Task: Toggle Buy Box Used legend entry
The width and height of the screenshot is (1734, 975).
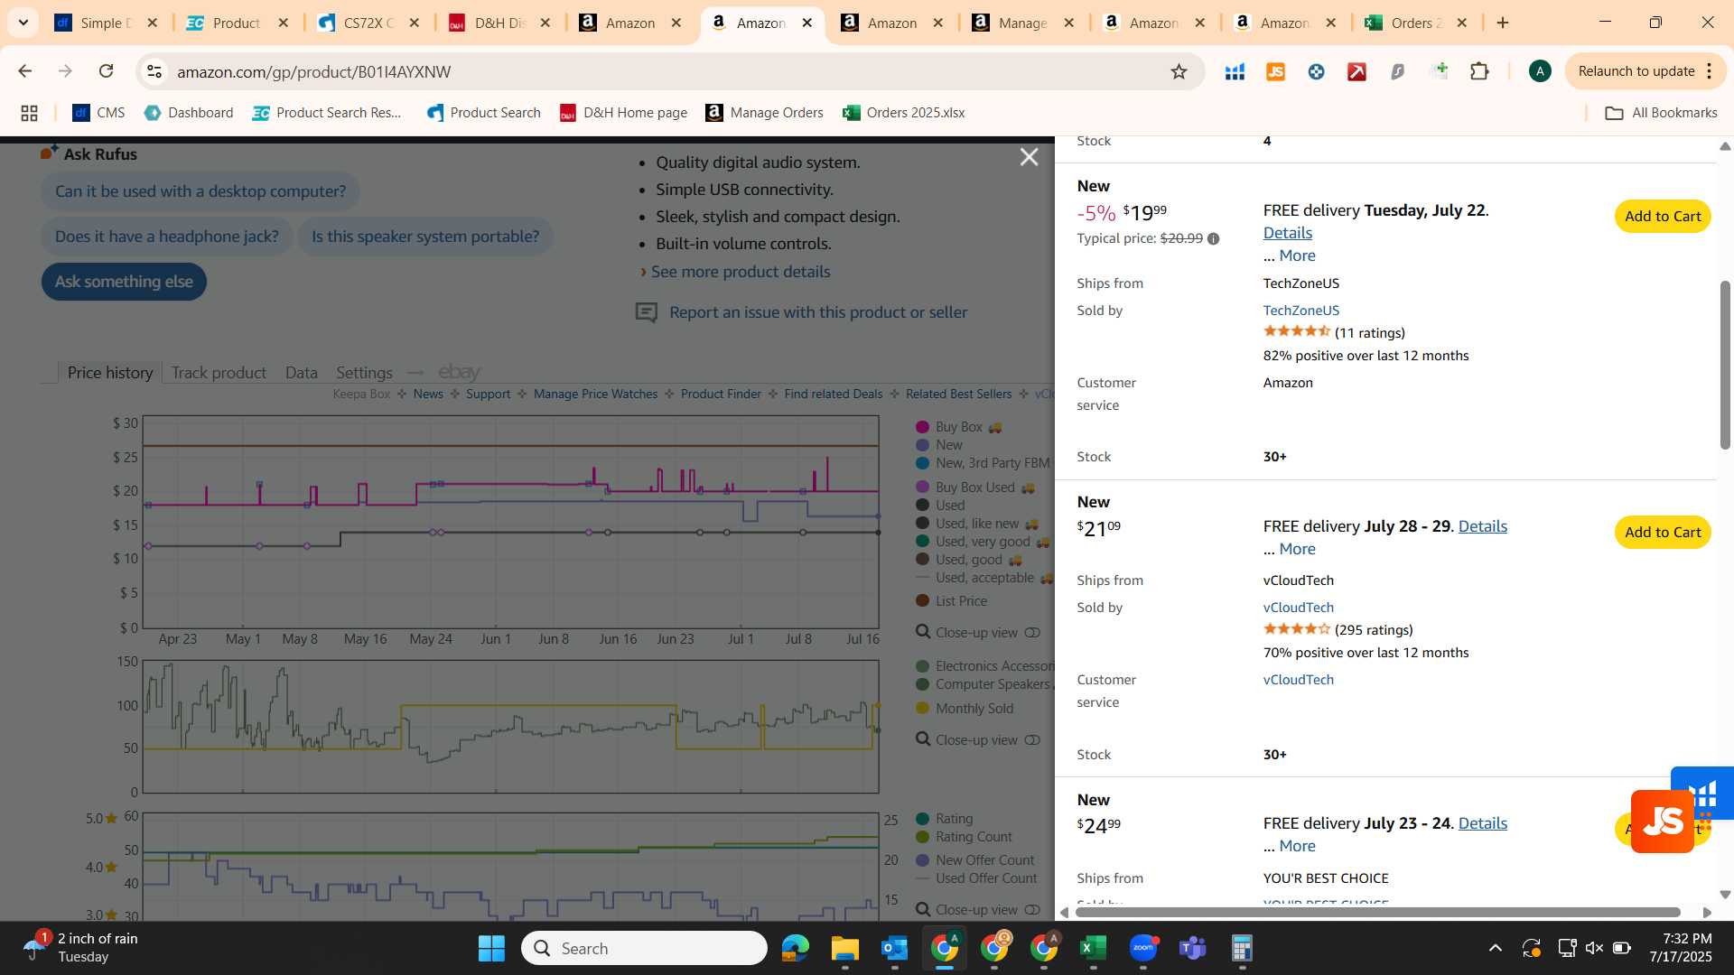Action: tap(975, 487)
